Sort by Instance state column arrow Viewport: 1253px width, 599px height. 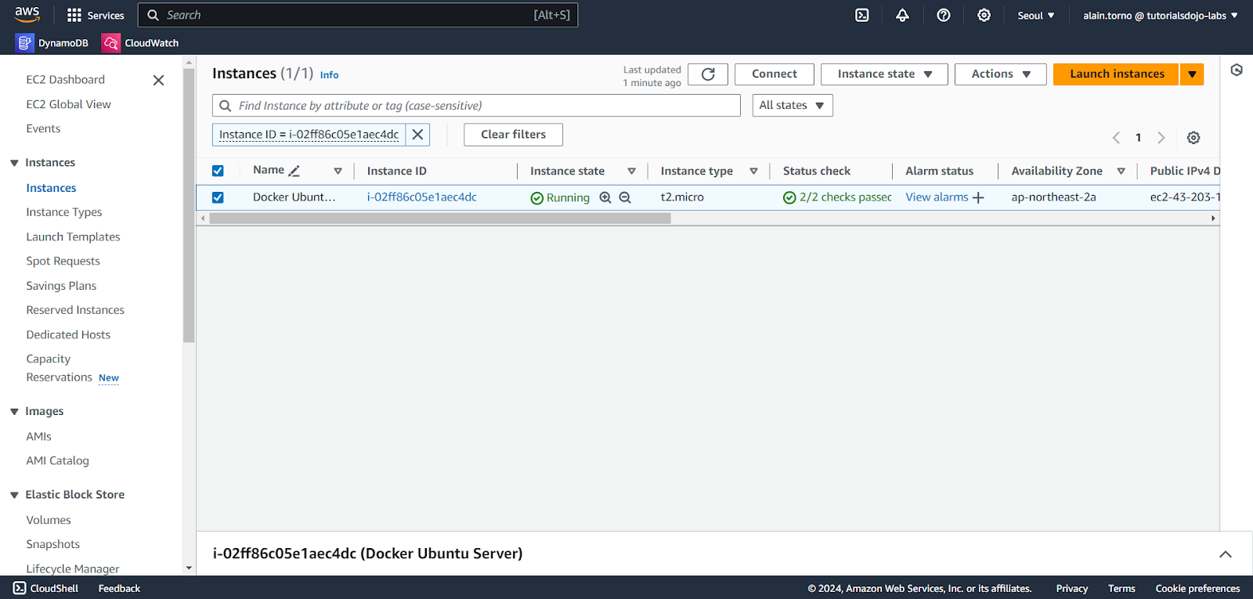(x=632, y=171)
